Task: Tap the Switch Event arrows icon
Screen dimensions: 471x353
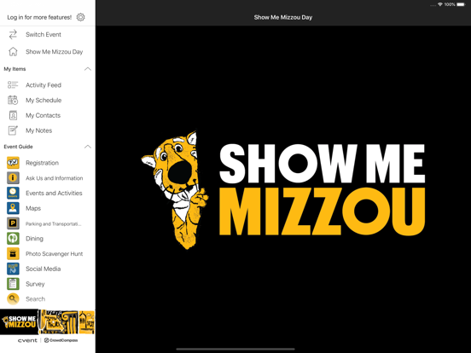Action: 13,34
